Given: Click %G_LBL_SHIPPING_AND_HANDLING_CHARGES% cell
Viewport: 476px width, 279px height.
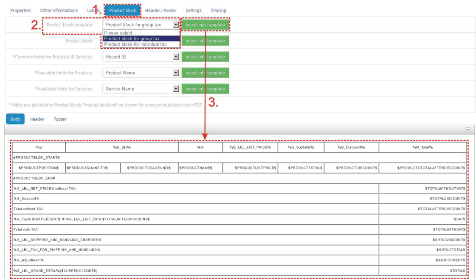Looking at the screenshot, I should [195, 240].
